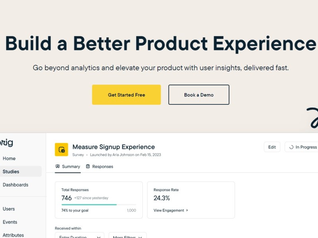Click the Edit button

(272, 147)
